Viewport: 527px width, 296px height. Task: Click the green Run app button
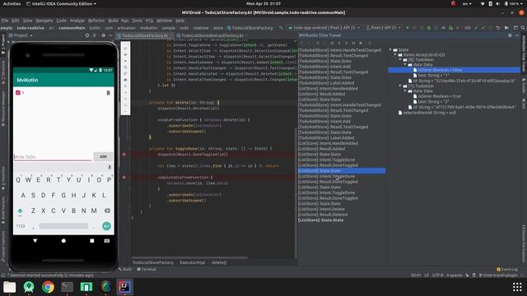point(408,28)
